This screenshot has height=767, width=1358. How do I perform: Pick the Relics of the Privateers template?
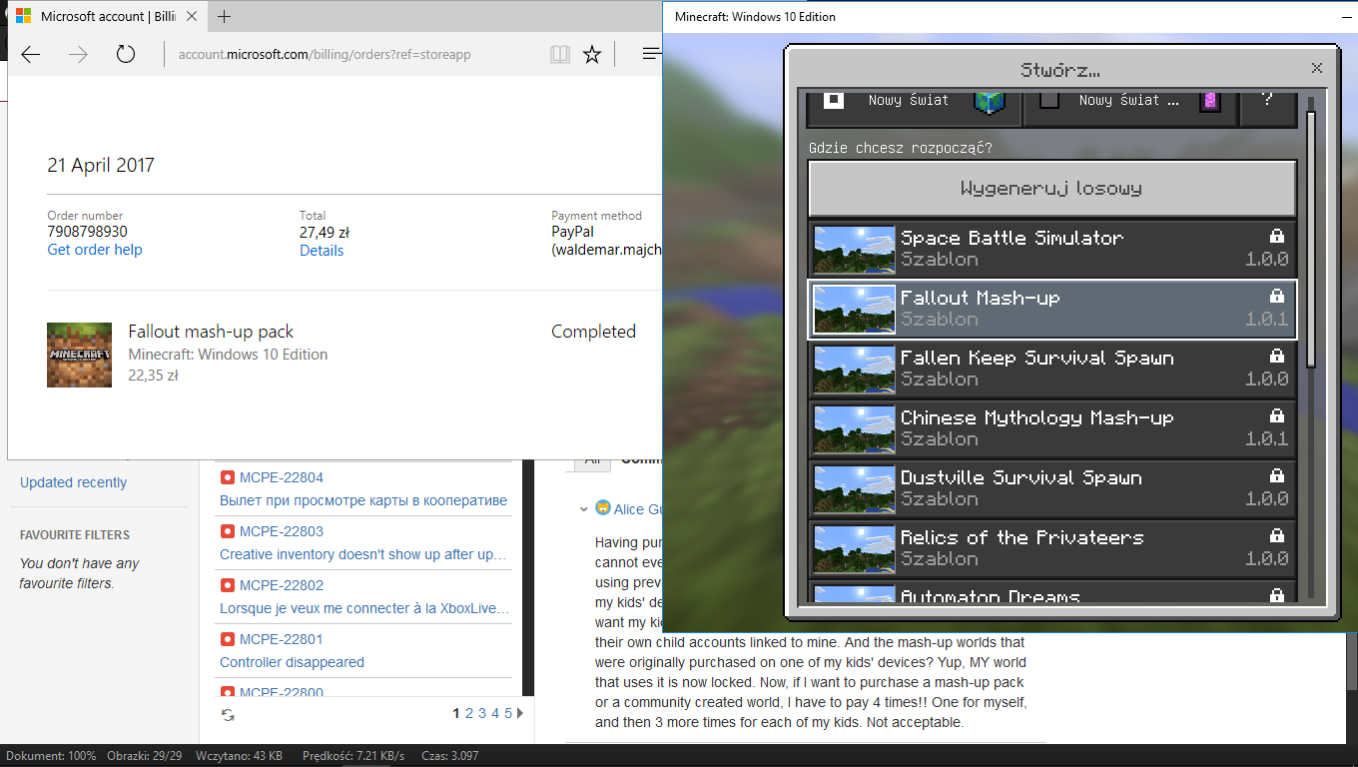[x=1051, y=548]
